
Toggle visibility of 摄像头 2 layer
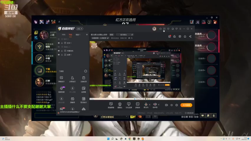(59, 47)
